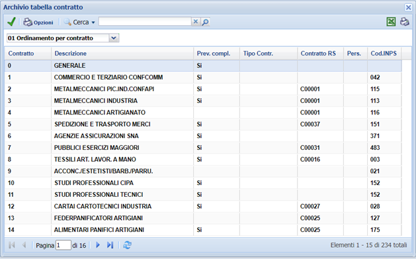The width and height of the screenshot is (416, 259).
Task: Click Cod.INPS value 175
Action: [375, 230]
